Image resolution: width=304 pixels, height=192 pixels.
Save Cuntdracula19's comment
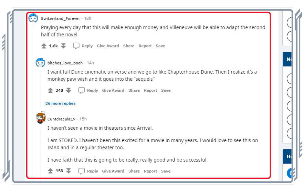point(166,171)
